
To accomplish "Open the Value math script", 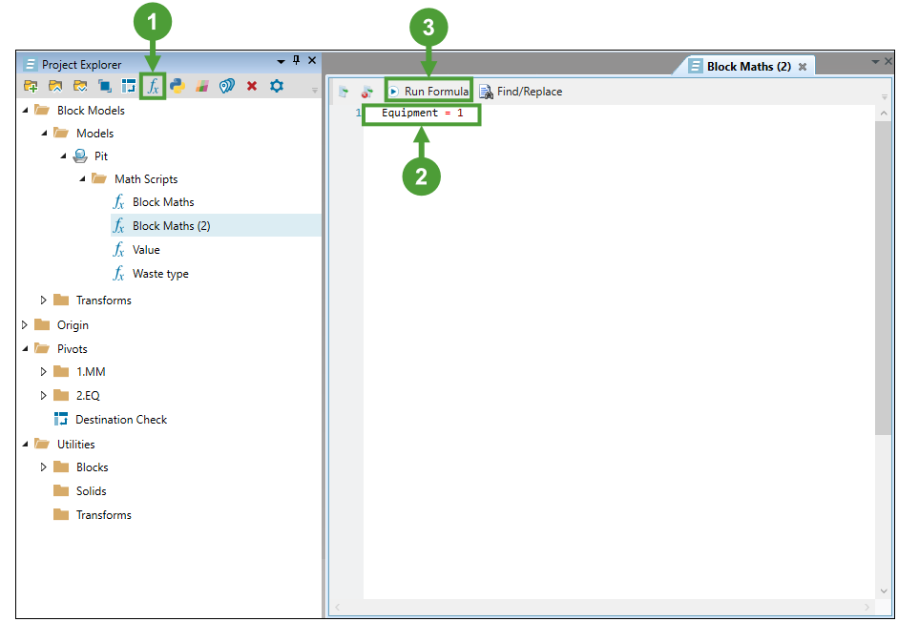I will [146, 250].
